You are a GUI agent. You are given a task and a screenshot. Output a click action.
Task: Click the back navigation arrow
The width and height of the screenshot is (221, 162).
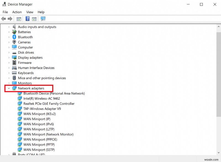coord(3,18)
